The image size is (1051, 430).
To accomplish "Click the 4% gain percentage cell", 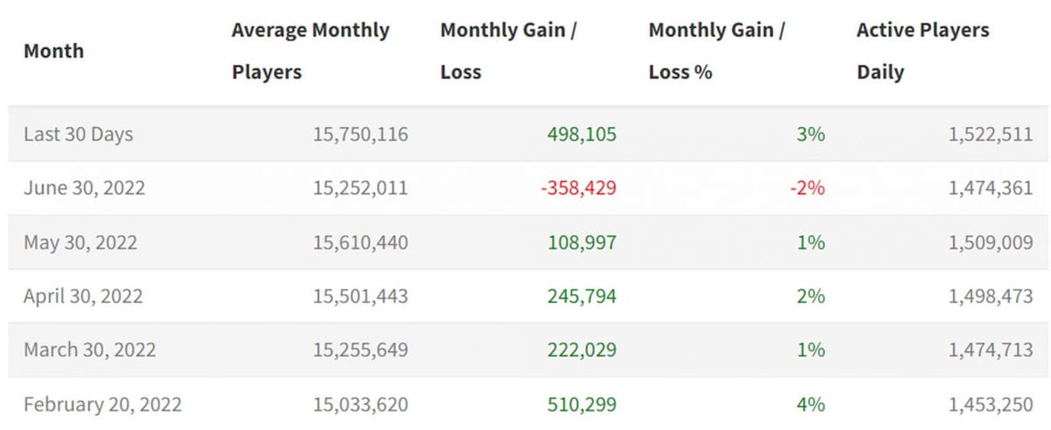I will tap(811, 405).
